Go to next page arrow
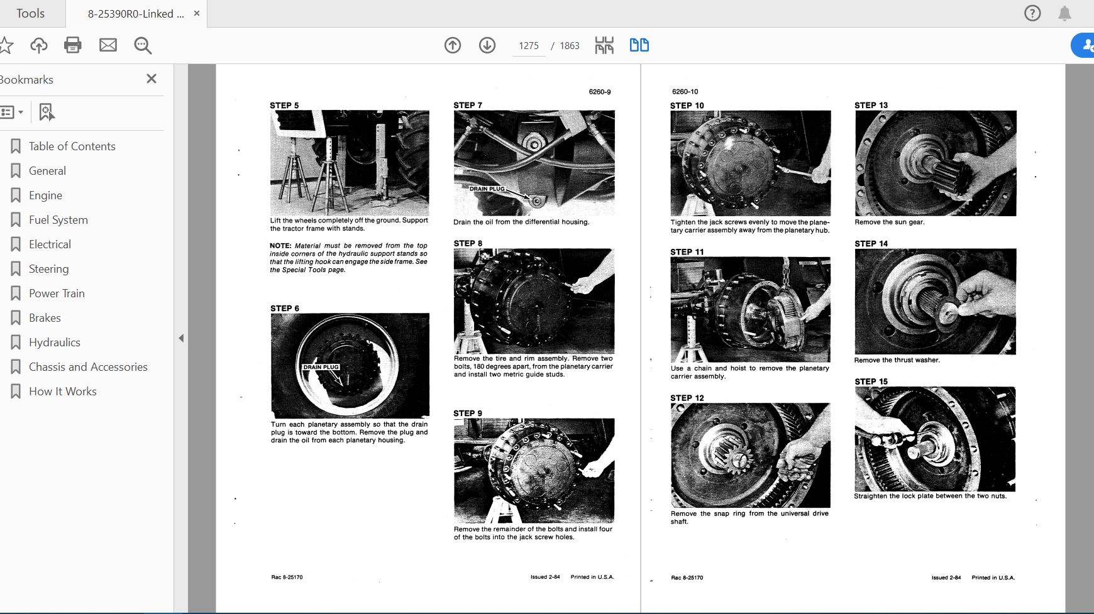 point(487,45)
